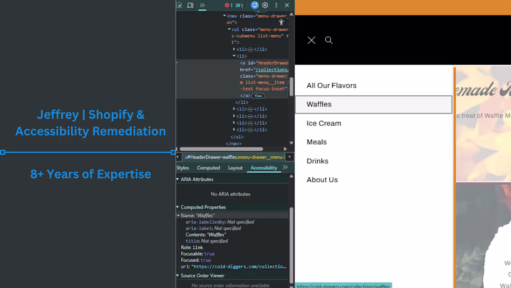This screenshot has width=511, height=288.
Task: Click the blue accessibility overlay icon
Action: click(255, 5)
